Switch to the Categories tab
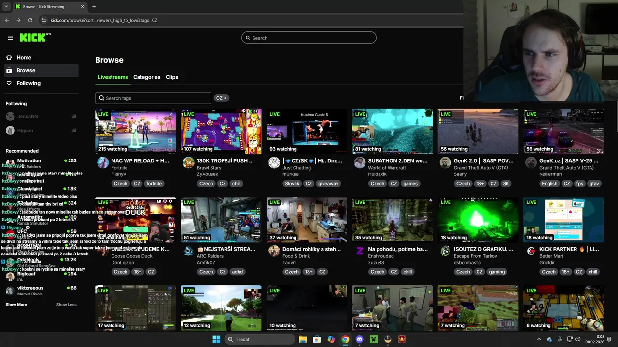The height and width of the screenshot is (347, 618). point(147,77)
